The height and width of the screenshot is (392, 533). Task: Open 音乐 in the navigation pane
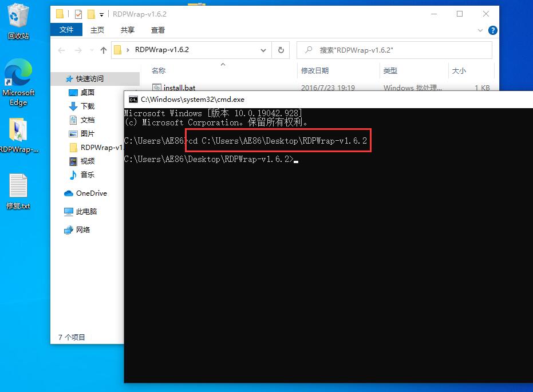tap(88, 175)
